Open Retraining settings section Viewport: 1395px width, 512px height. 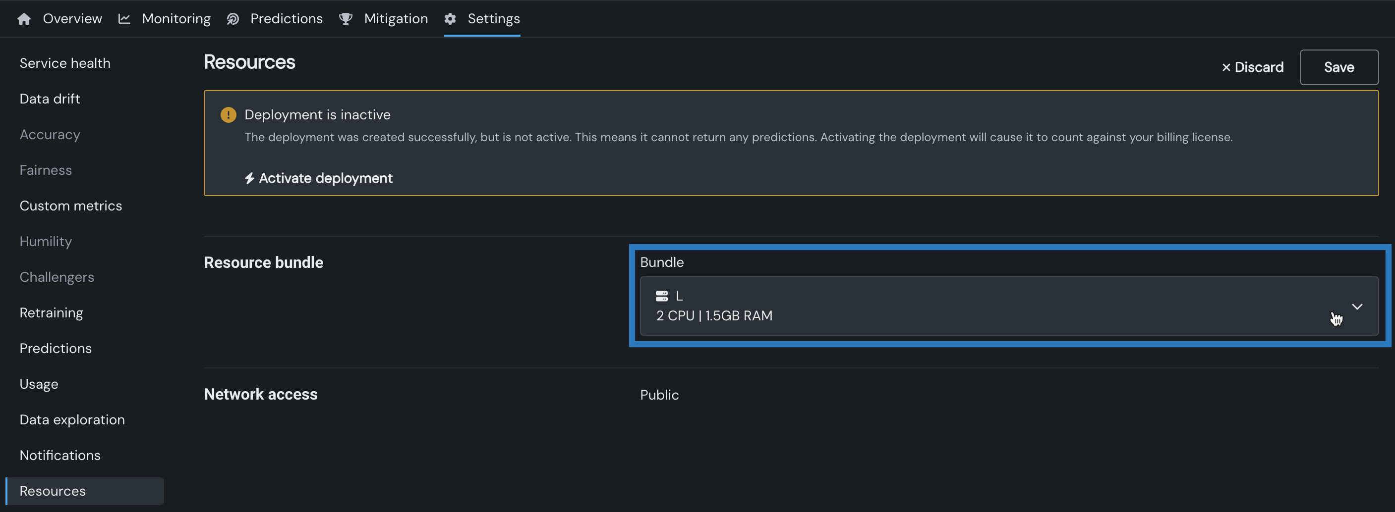tap(52, 313)
